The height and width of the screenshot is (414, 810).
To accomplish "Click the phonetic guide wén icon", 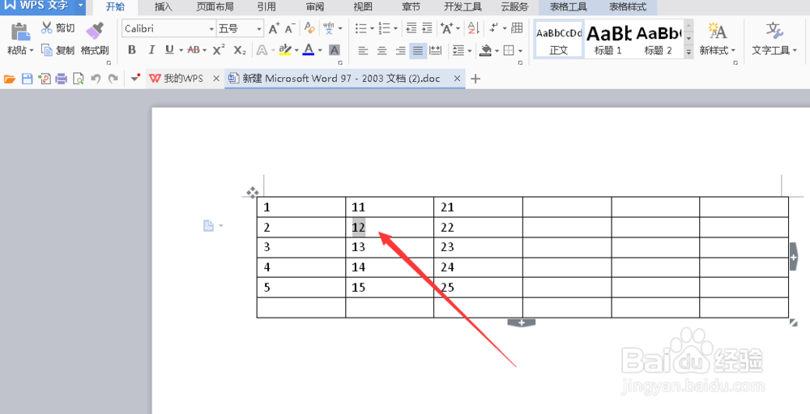I will [x=329, y=28].
